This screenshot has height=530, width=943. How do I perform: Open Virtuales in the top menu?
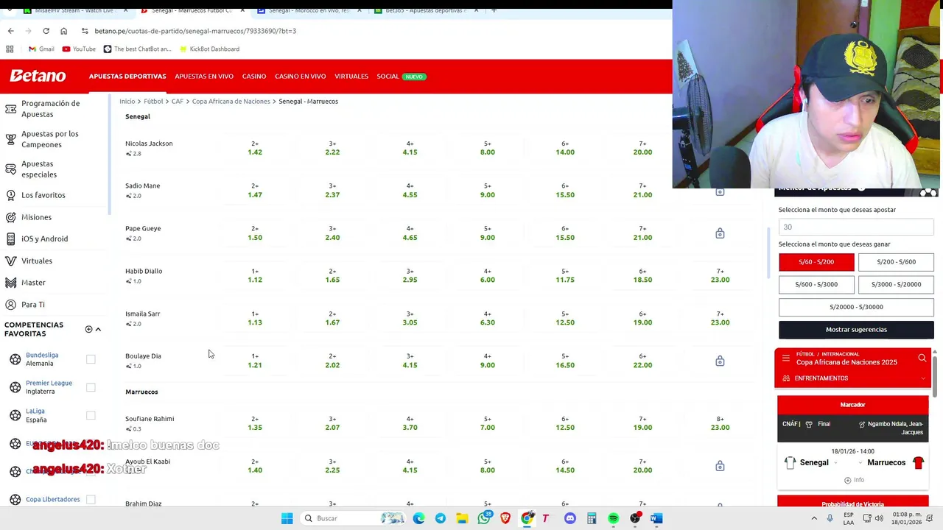(x=351, y=77)
